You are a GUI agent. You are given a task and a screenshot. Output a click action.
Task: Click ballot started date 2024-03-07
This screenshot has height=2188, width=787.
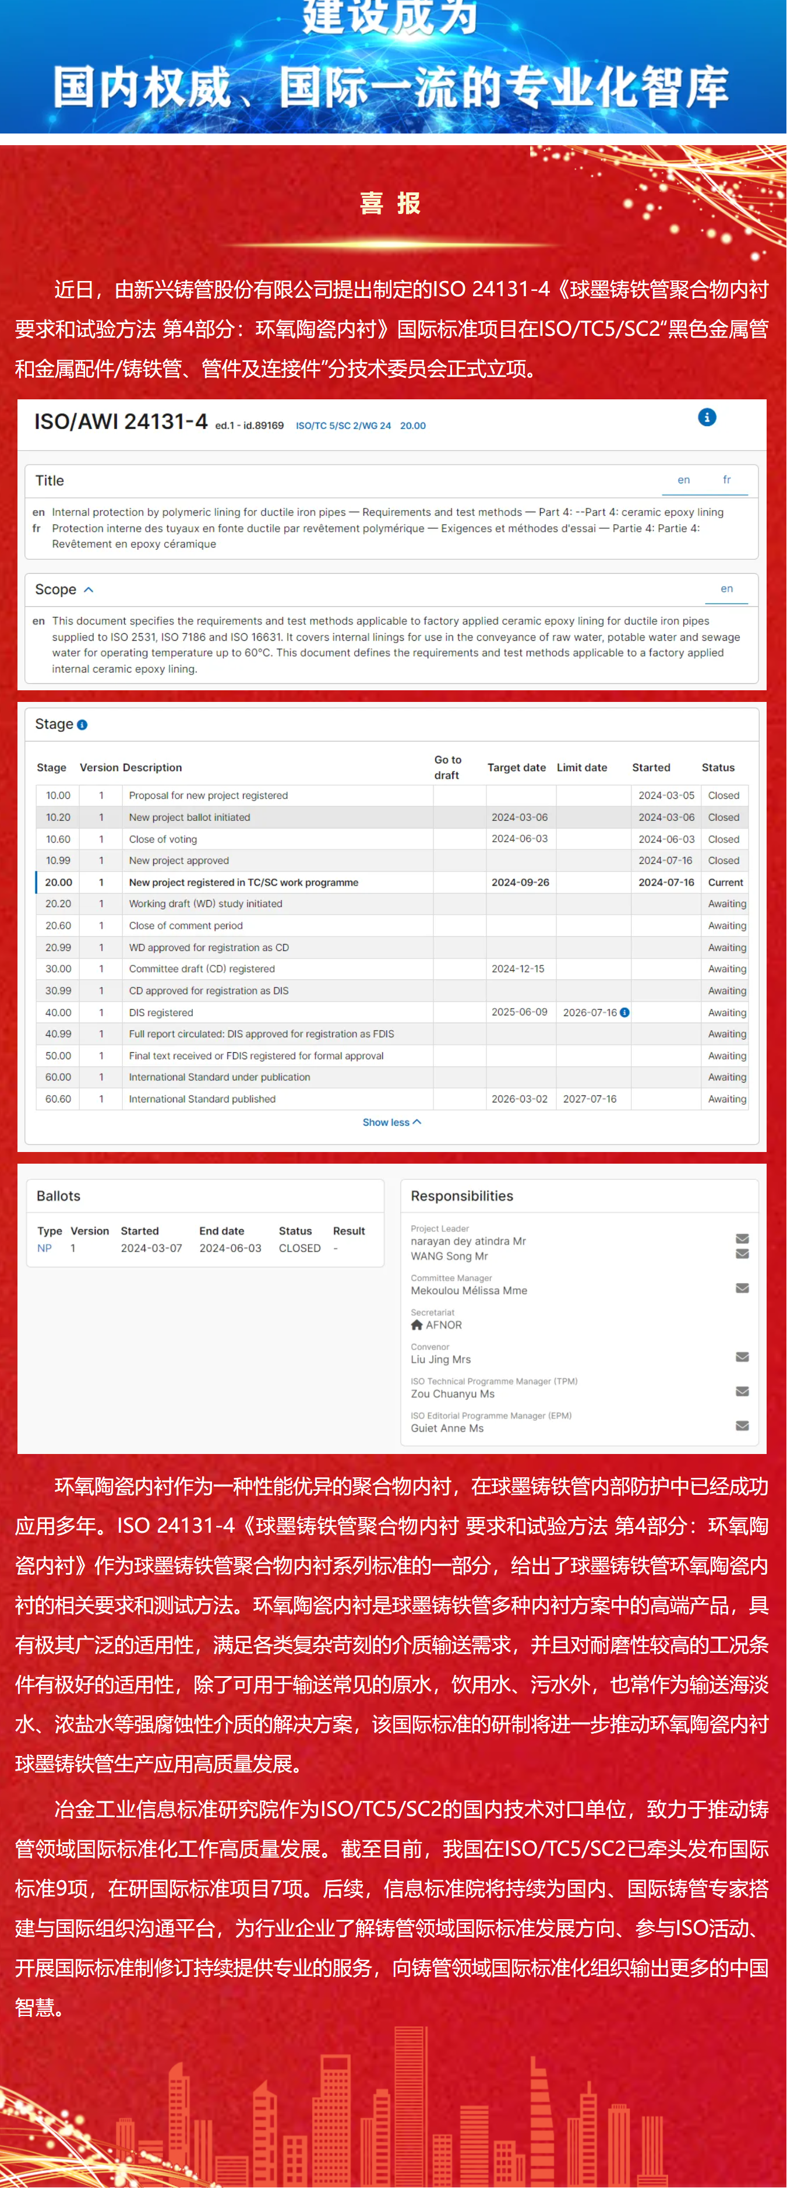(151, 1249)
